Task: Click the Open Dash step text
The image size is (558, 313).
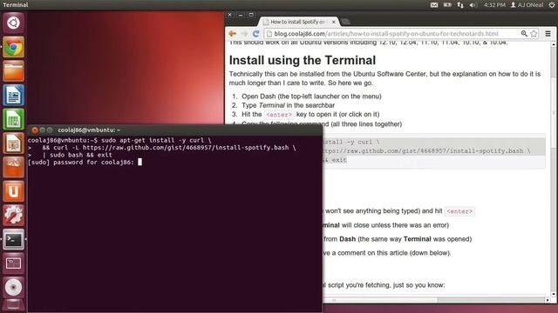Action: (311, 97)
